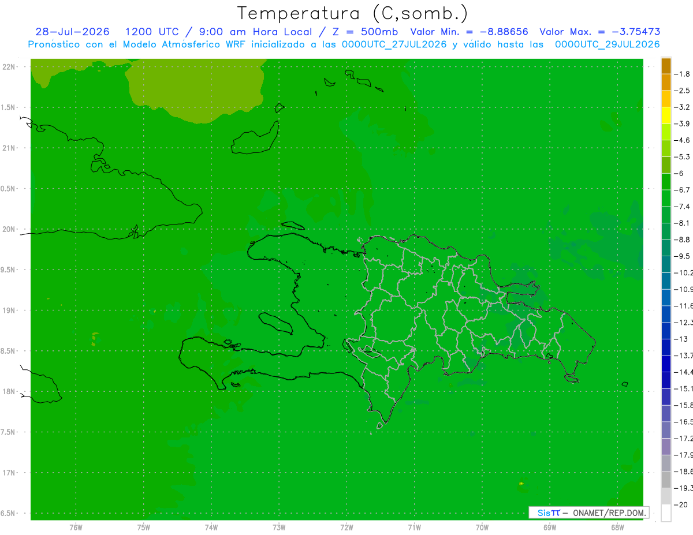Click the "-7.4" colorbar label
This screenshot has width=693, height=535.
coord(682,207)
